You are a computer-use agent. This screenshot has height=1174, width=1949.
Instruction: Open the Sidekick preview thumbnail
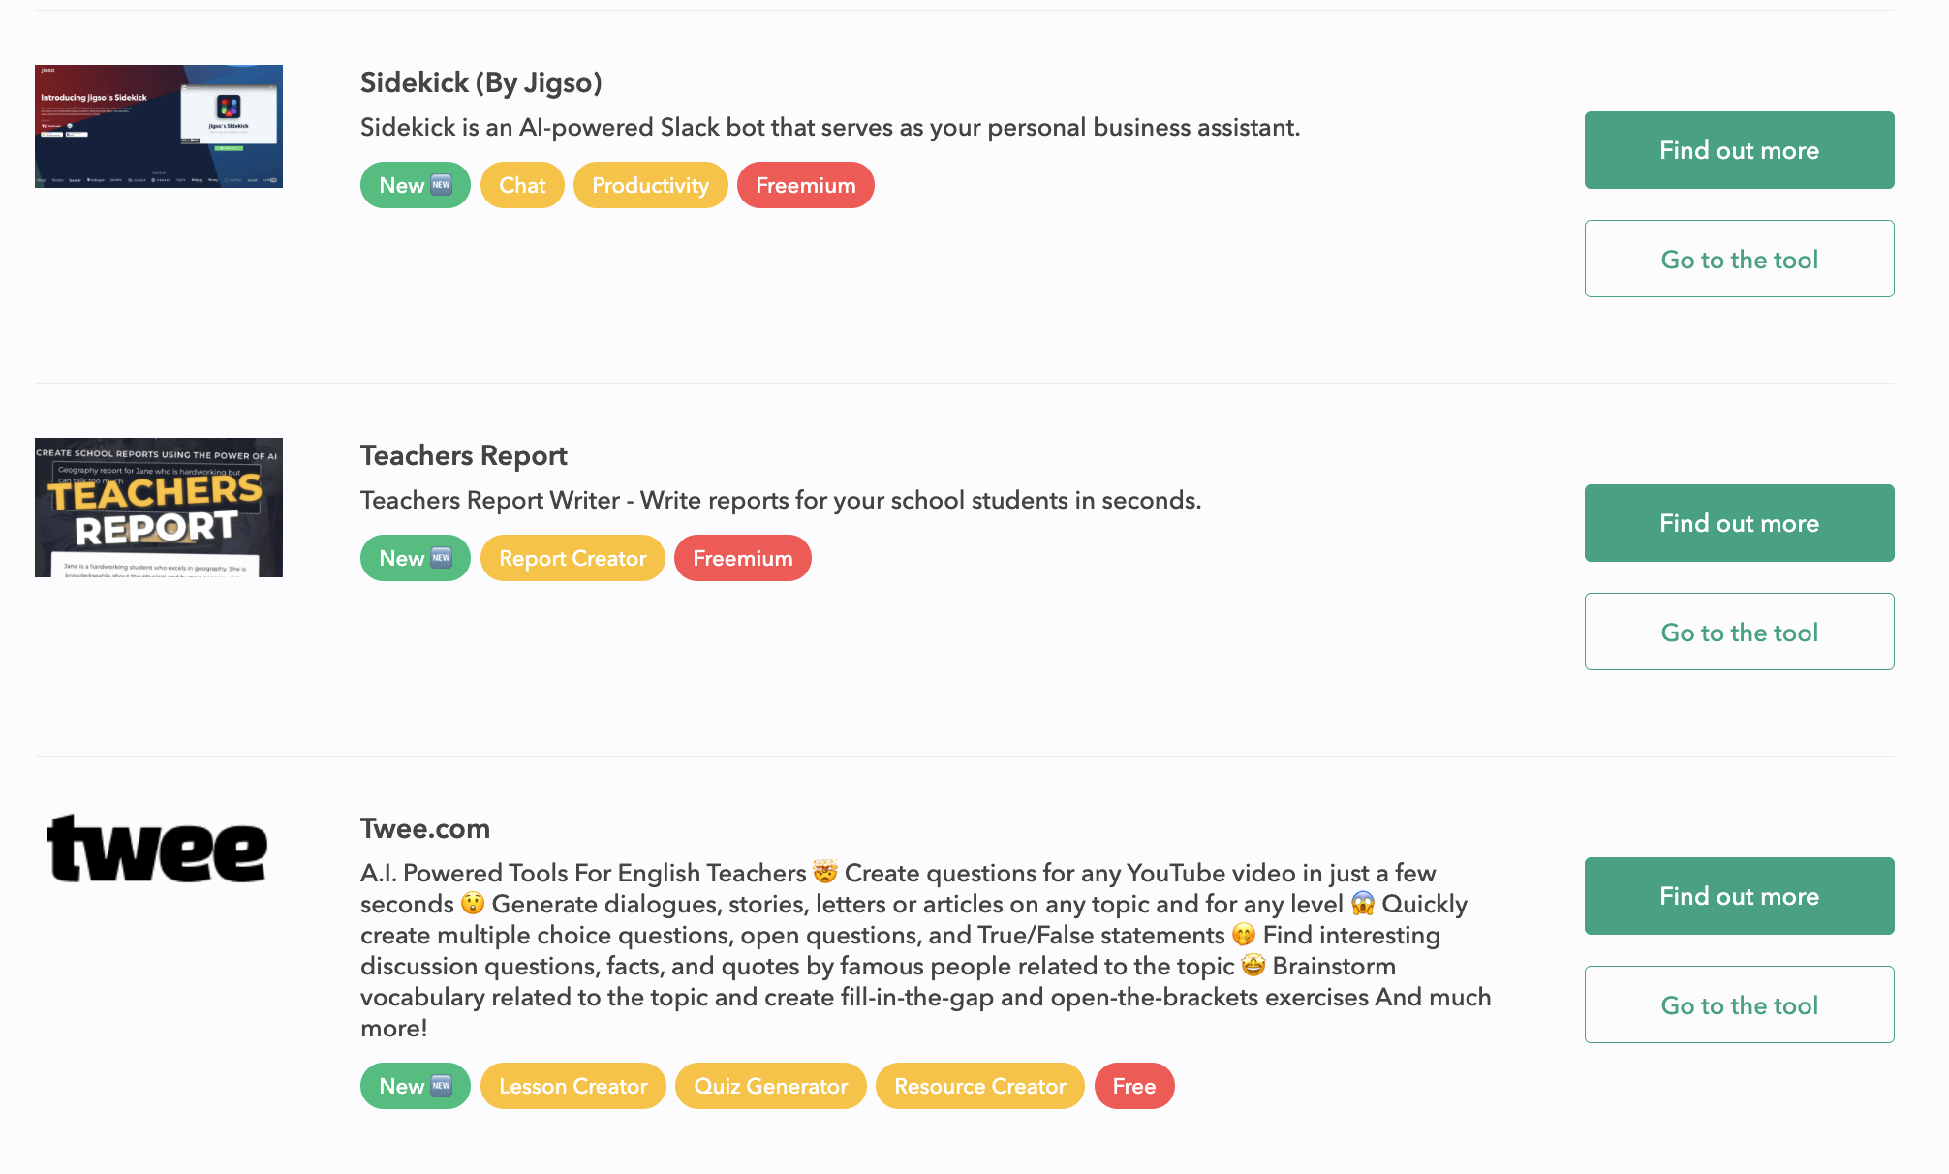point(159,126)
